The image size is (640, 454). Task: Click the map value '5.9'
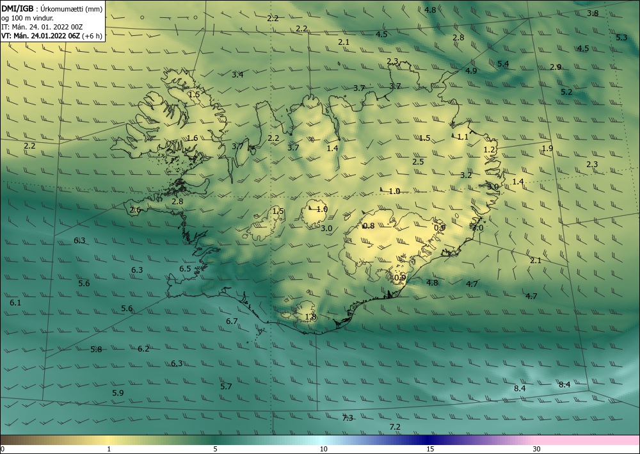pyautogui.click(x=118, y=393)
